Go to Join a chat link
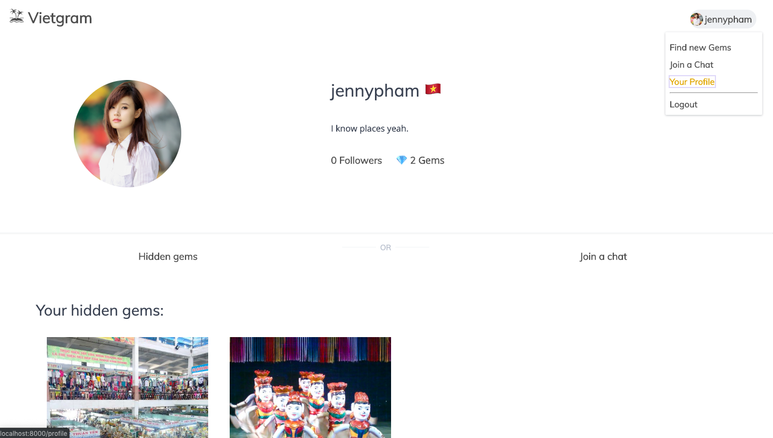The image size is (773, 438). (603, 257)
